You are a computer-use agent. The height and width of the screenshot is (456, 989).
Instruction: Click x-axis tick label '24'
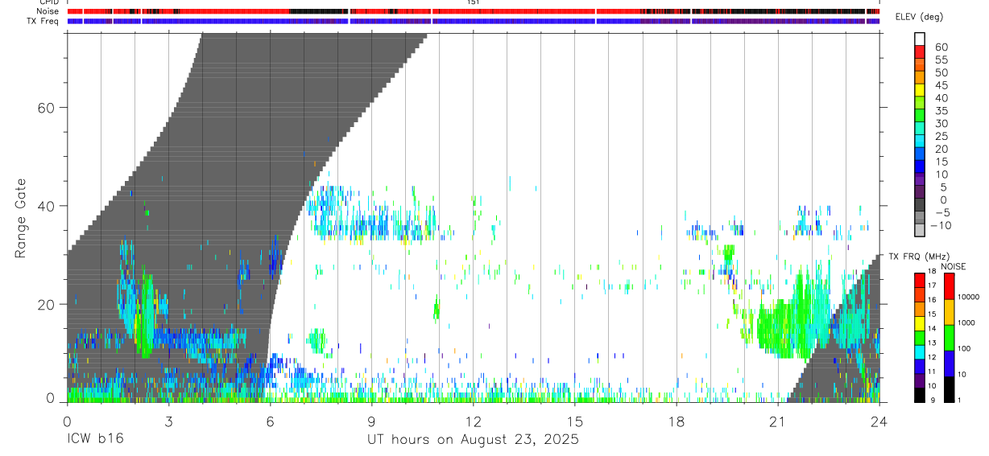click(879, 421)
